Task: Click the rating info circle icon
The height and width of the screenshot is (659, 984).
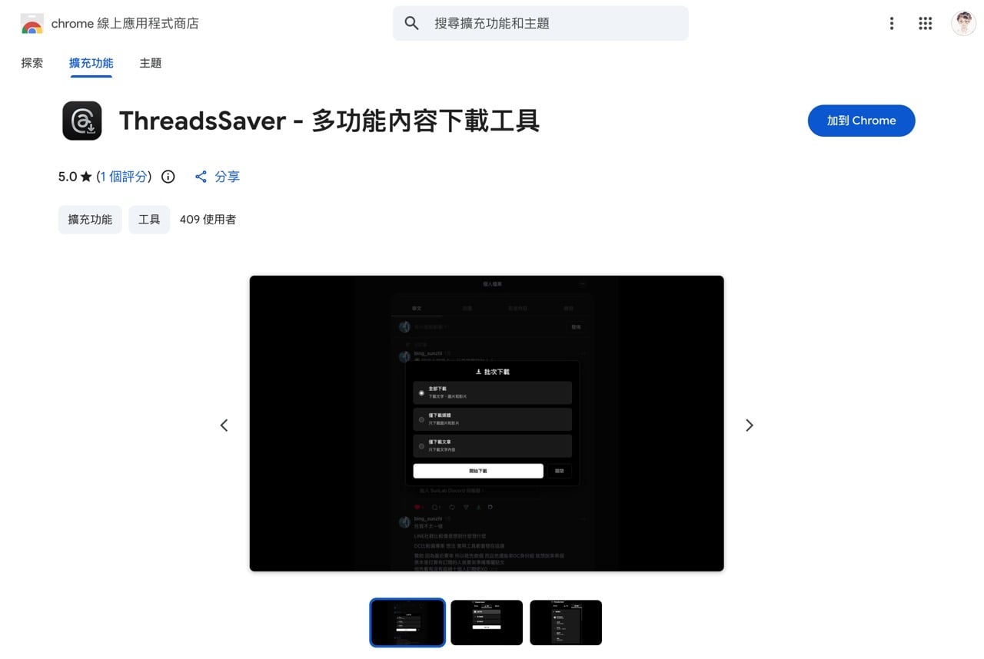Action: [x=168, y=177]
